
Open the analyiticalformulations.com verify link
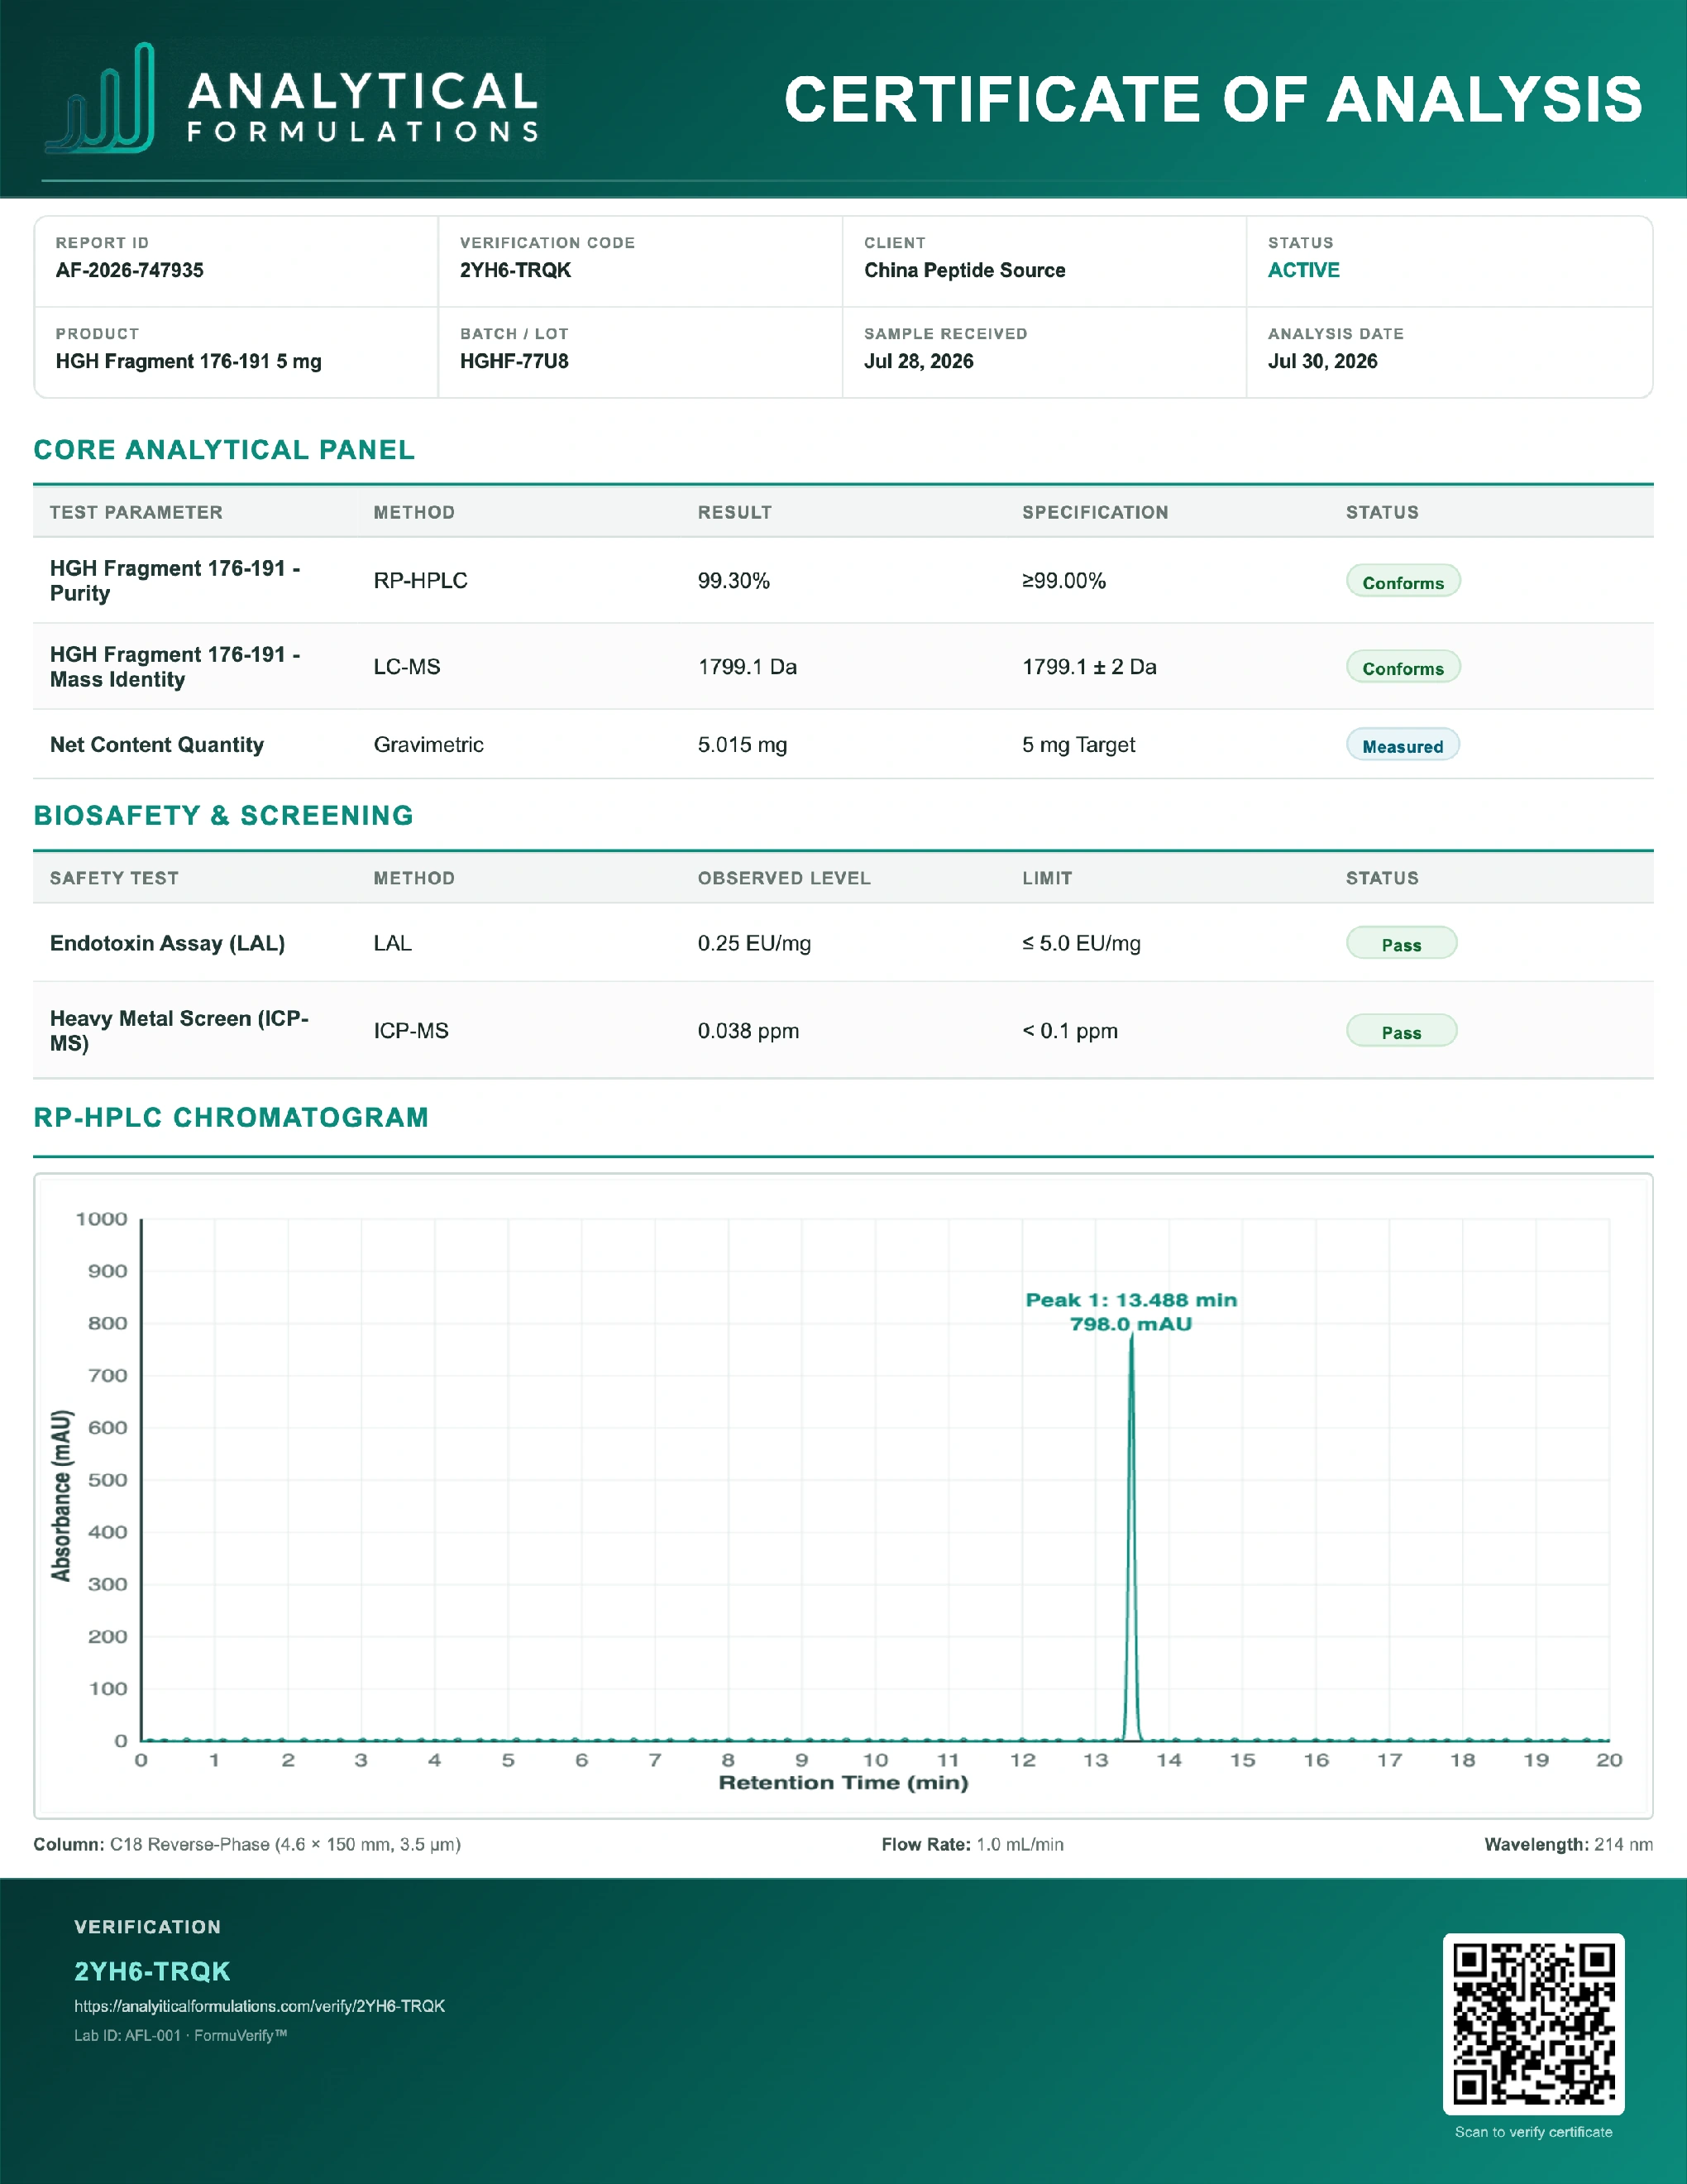point(260,2006)
